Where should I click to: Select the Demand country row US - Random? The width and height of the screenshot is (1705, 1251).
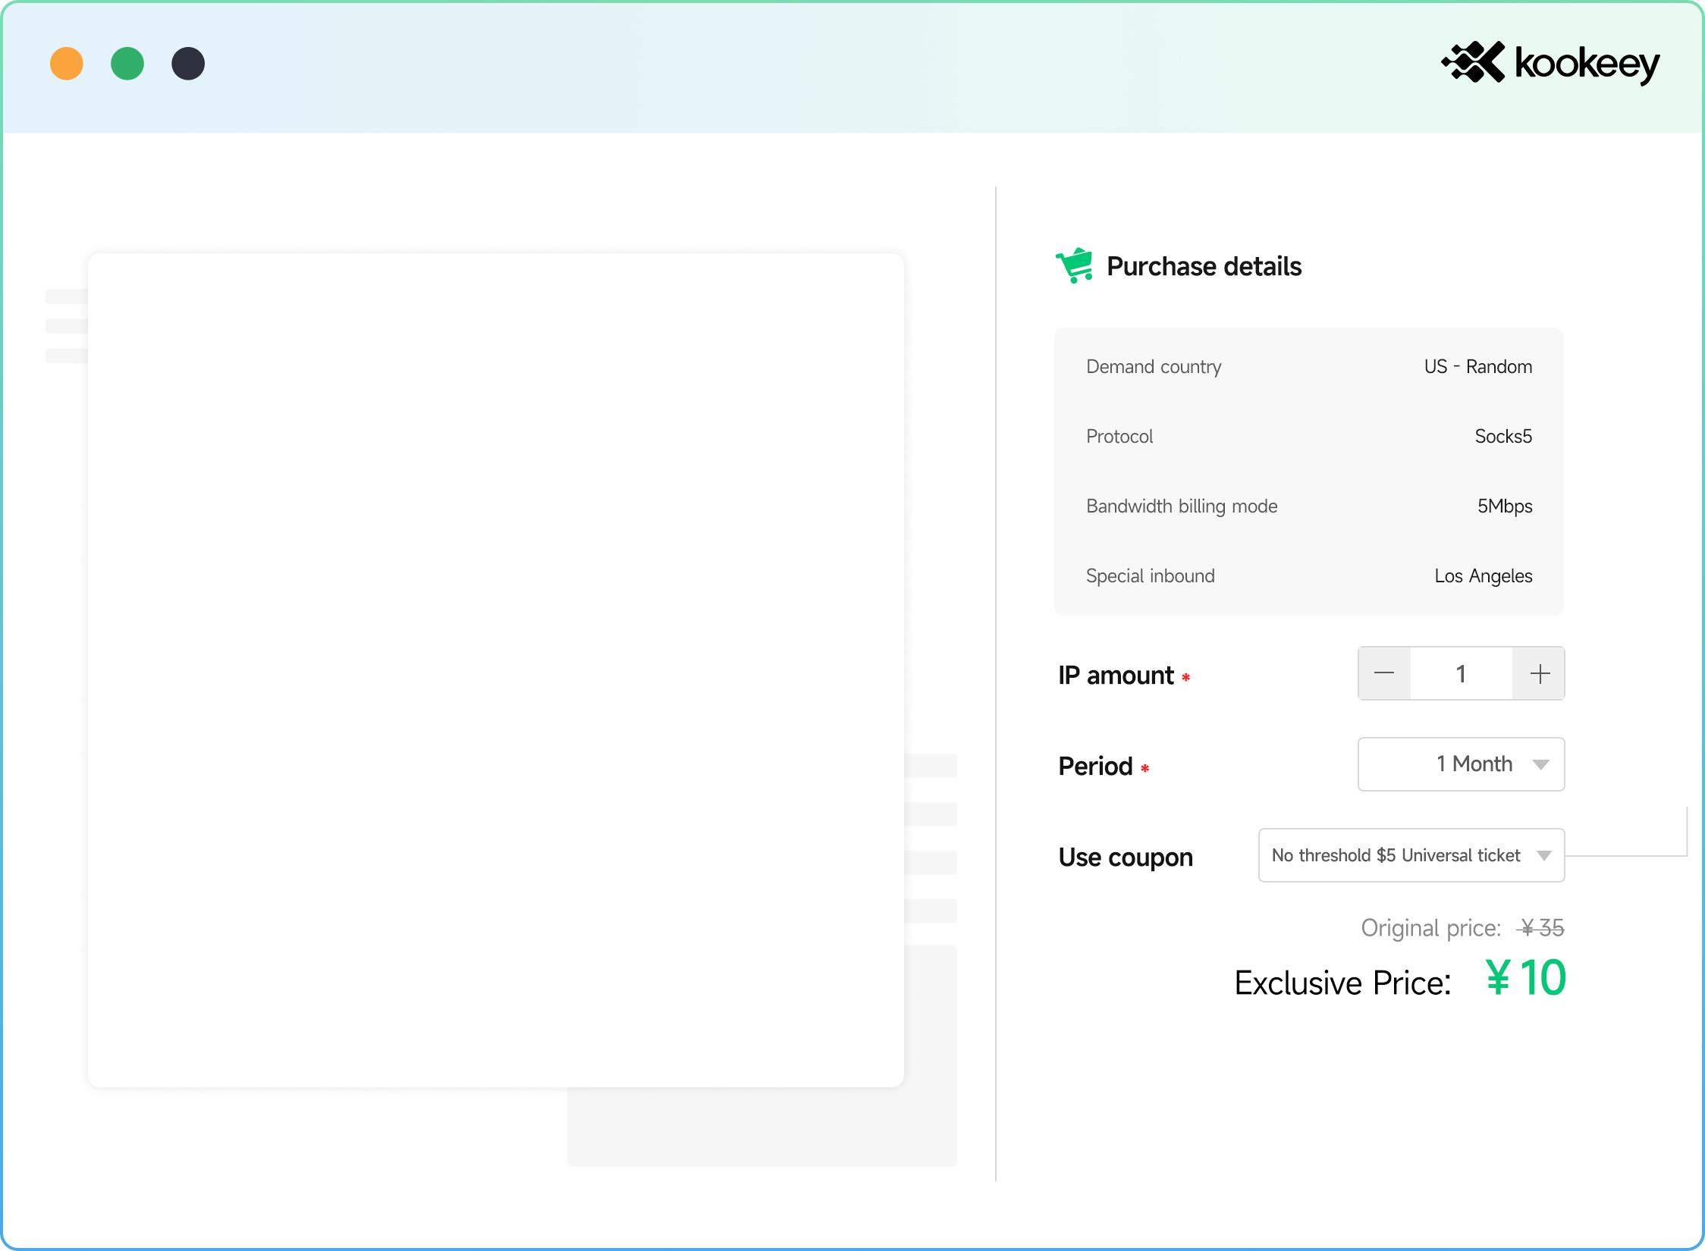pyautogui.click(x=1308, y=366)
